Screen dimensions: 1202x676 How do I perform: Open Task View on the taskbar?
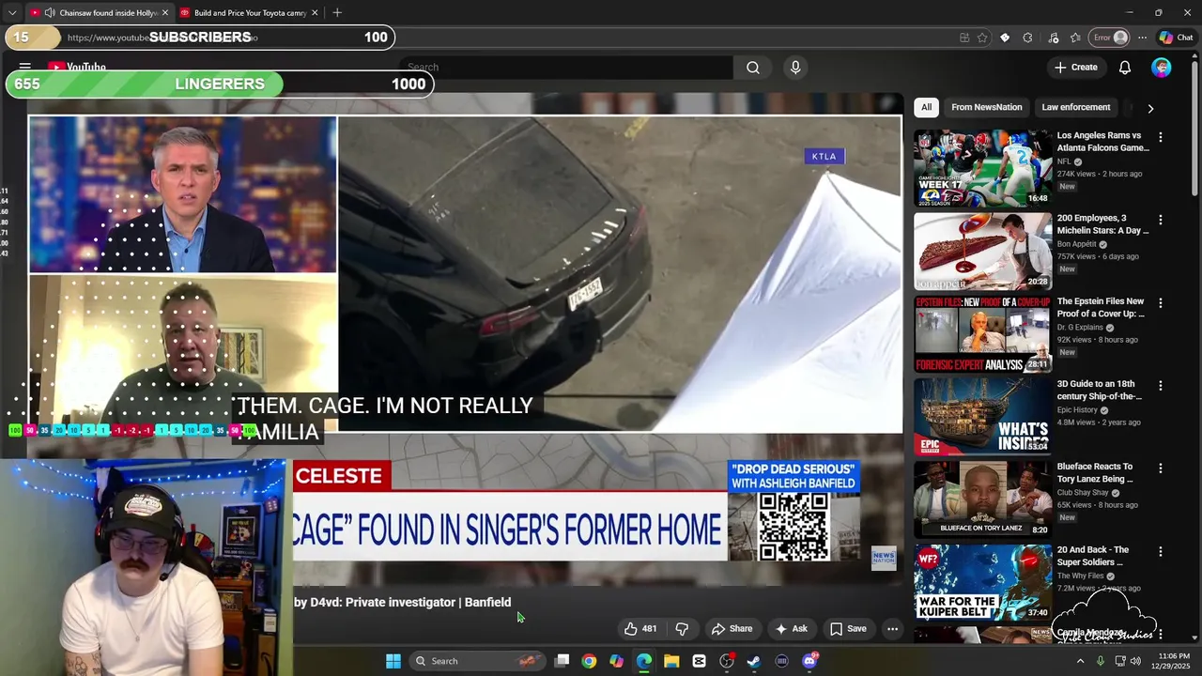pos(562,661)
